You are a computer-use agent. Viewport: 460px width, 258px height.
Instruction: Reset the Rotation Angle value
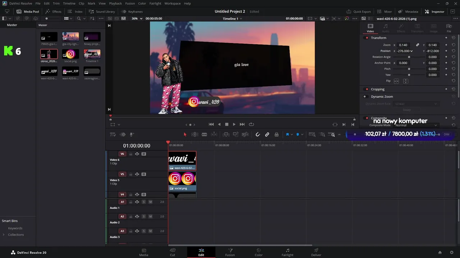[x=454, y=57]
